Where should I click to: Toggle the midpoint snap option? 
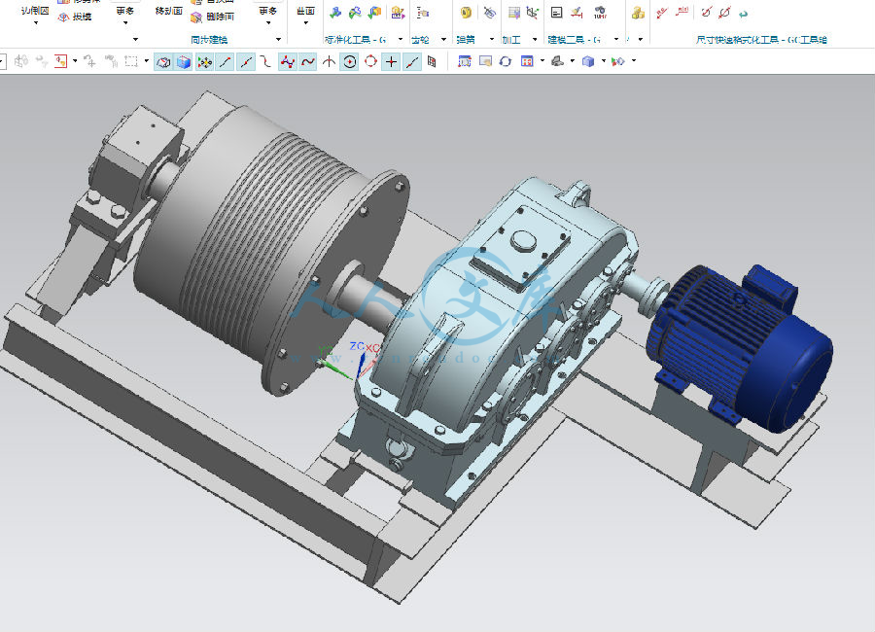(246, 61)
